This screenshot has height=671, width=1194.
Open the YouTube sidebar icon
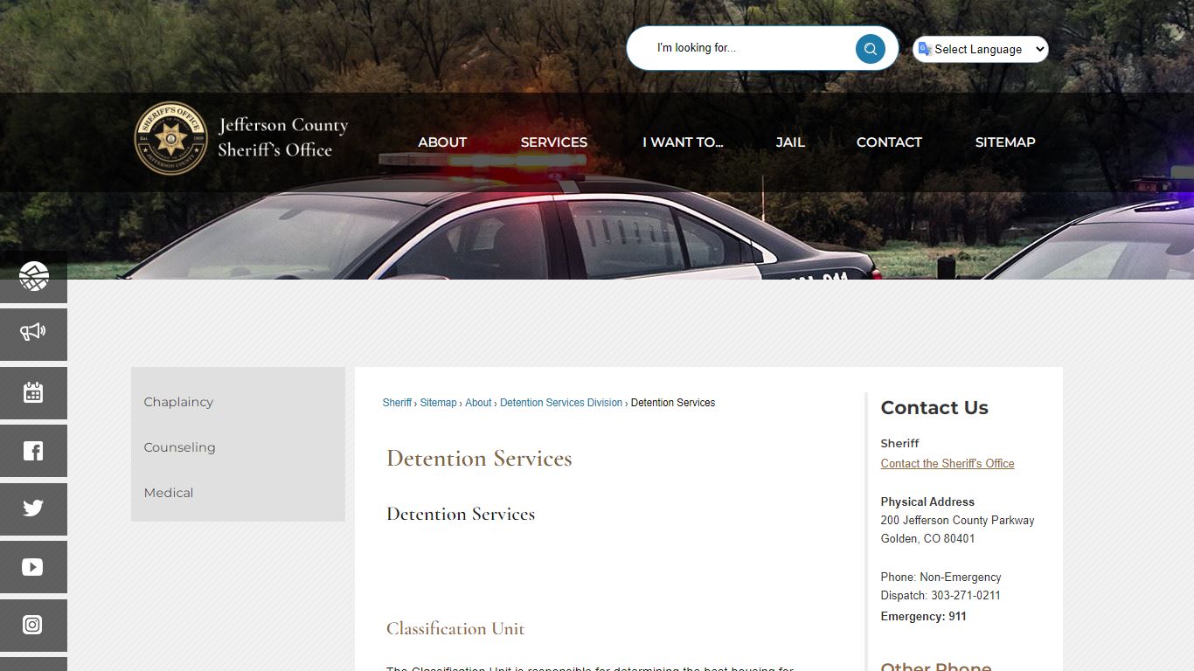[x=33, y=567]
